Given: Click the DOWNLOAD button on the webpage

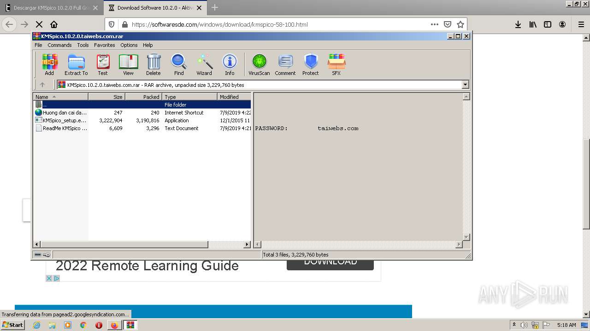Looking at the screenshot, I should click(330, 264).
